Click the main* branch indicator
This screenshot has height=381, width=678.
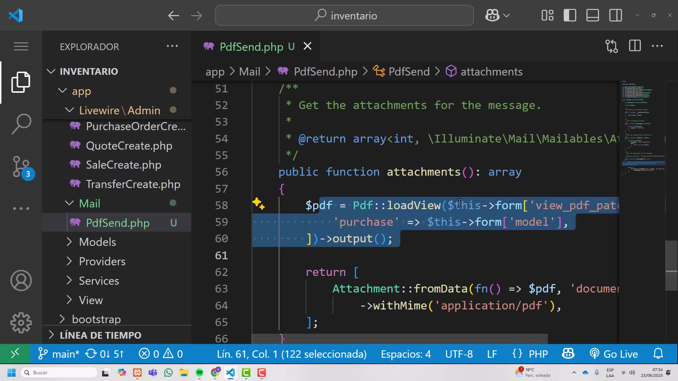[59, 354]
